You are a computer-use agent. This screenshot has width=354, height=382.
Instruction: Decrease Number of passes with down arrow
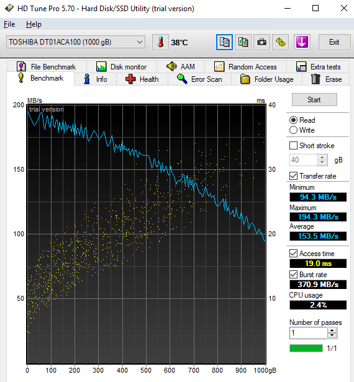[332, 335]
